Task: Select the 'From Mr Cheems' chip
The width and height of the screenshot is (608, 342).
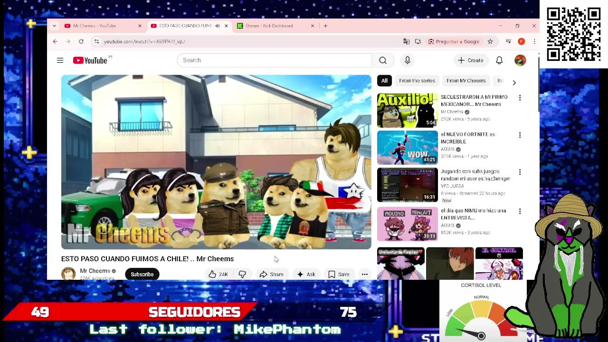Action: coord(466,81)
